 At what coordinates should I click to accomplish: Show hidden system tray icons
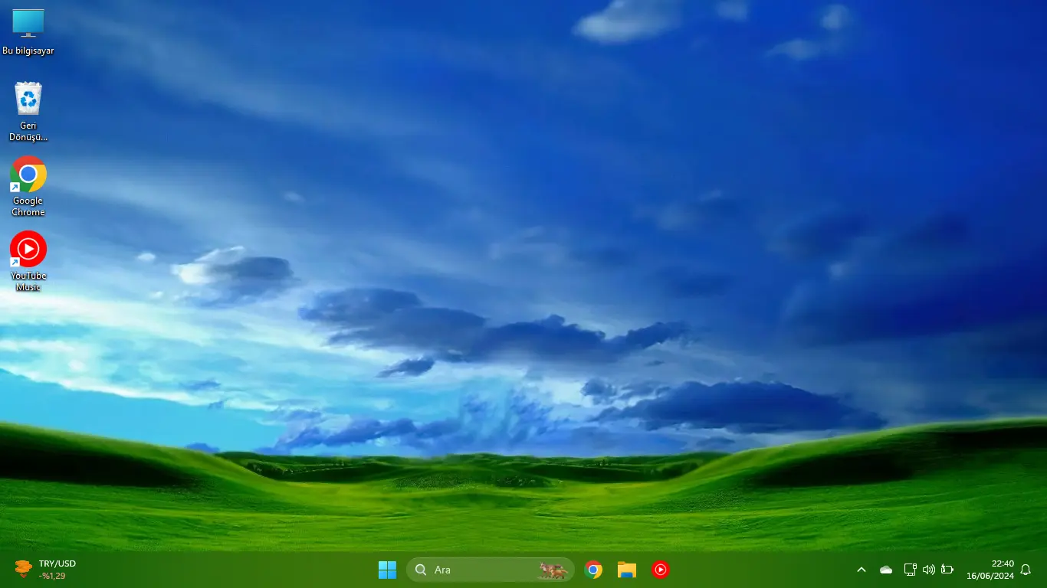[x=862, y=570]
